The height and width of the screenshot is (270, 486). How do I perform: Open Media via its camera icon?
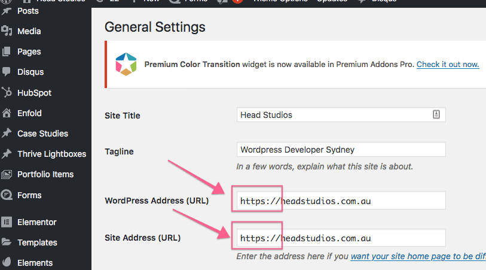pos(7,31)
